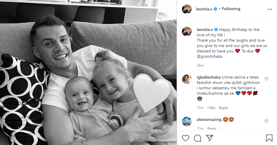Viewport: 277px width, 145px height.
Task: Click the black and white family photo
Action: click(x=88, y=73)
